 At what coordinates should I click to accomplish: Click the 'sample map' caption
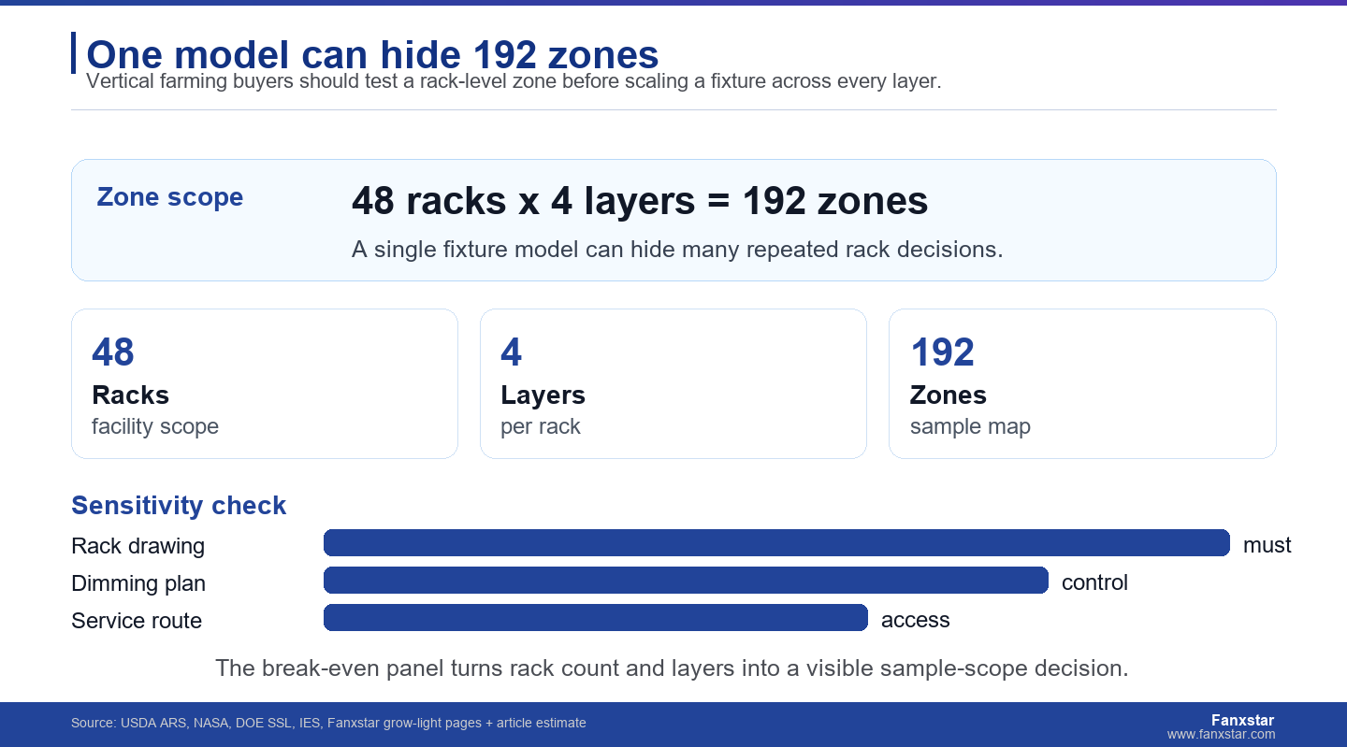coord(970,426)
